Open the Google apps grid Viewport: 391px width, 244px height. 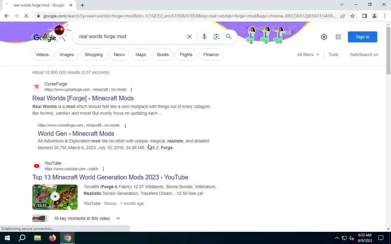click(x=338, y=37)
